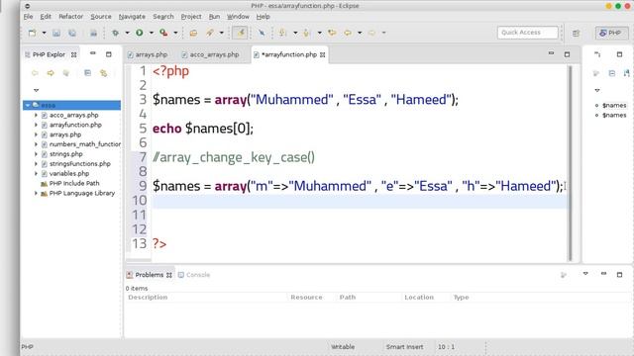Image resolution: width=634 pixels, height=356 pixels.
Task: Expand variables.php in PHP Explorer
Action: pyautogui.click(x=36, y=174)
